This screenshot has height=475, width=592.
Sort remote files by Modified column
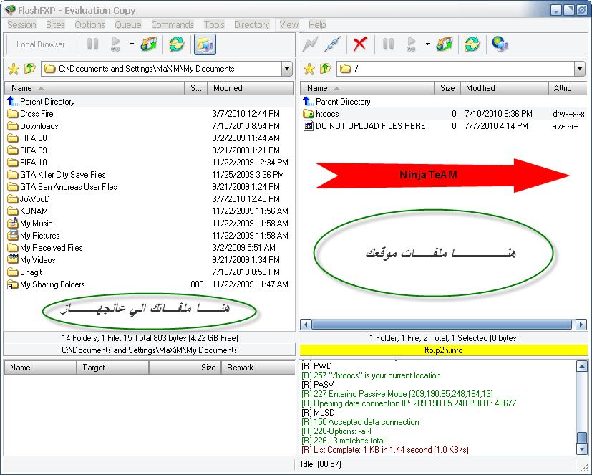pyautogui.click(x=504, y=88)
